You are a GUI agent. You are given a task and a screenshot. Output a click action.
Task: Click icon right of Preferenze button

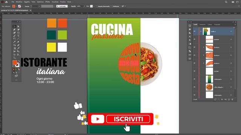[x=123, y=6]
